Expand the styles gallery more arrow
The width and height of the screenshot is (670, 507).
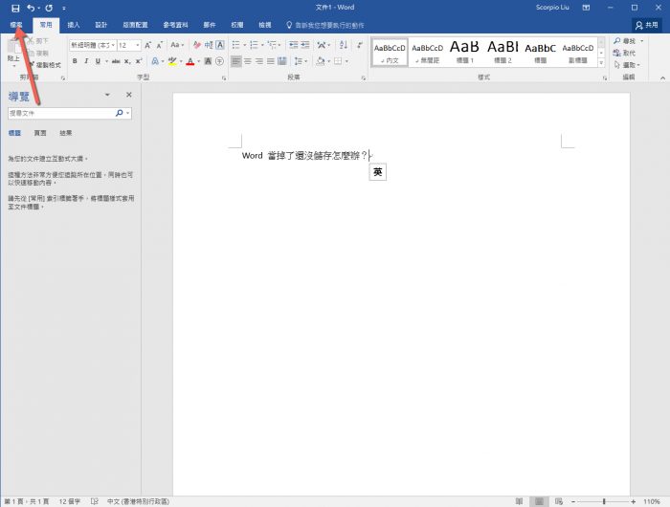[603, 64]
